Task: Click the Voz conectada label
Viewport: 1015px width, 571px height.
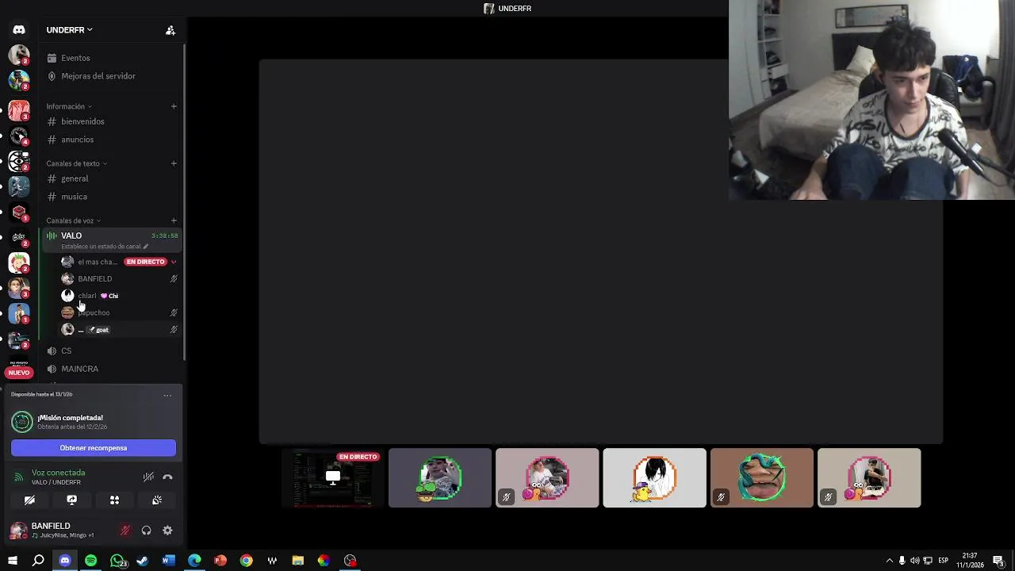Action: [x=58, y=473]
